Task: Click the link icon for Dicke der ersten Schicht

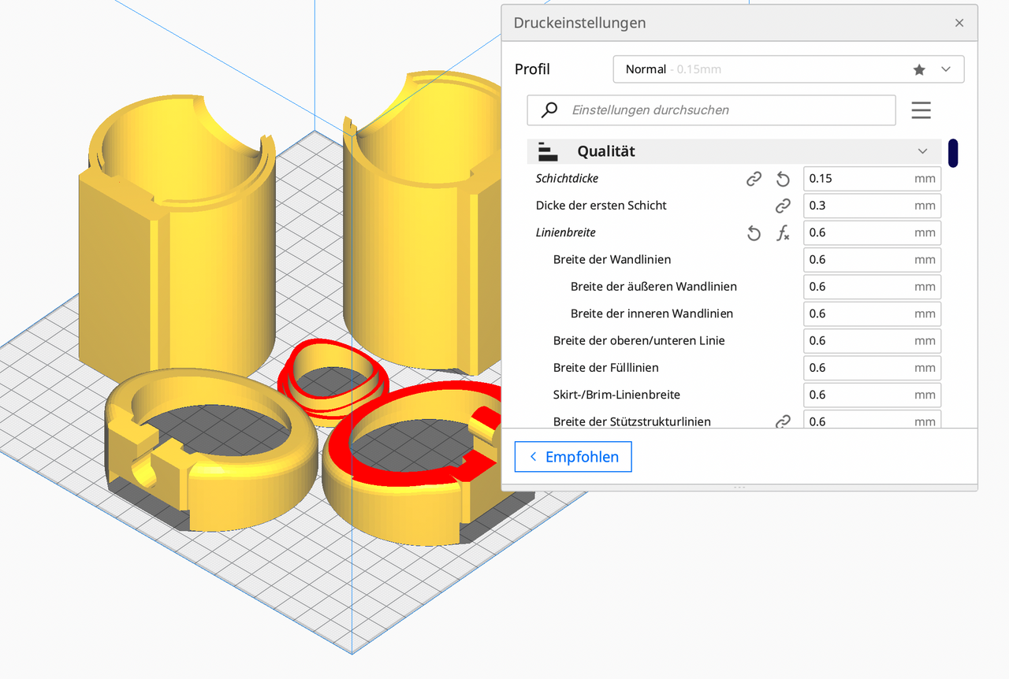Action: click(x=783, y=206)
